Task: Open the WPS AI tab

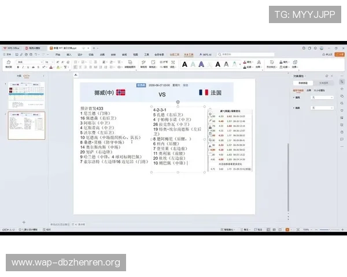Action: [205, 54]
